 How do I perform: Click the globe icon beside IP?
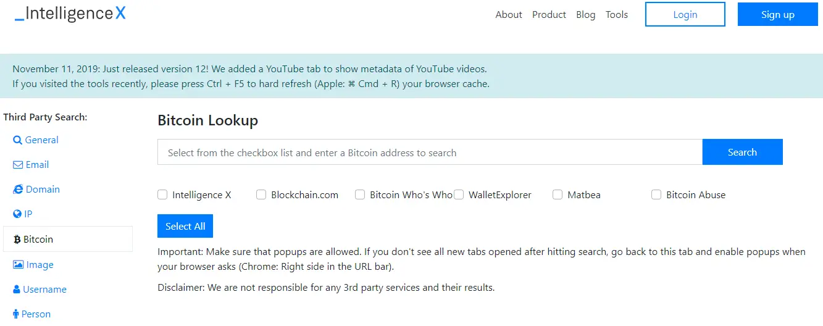coord(17,214)
